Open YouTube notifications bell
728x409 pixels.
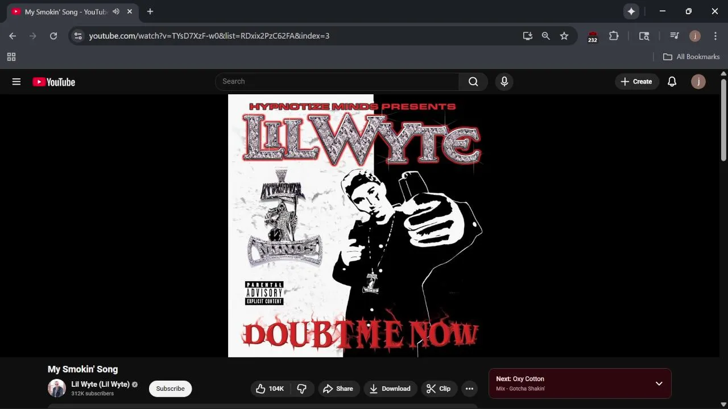tap(672, 82)
